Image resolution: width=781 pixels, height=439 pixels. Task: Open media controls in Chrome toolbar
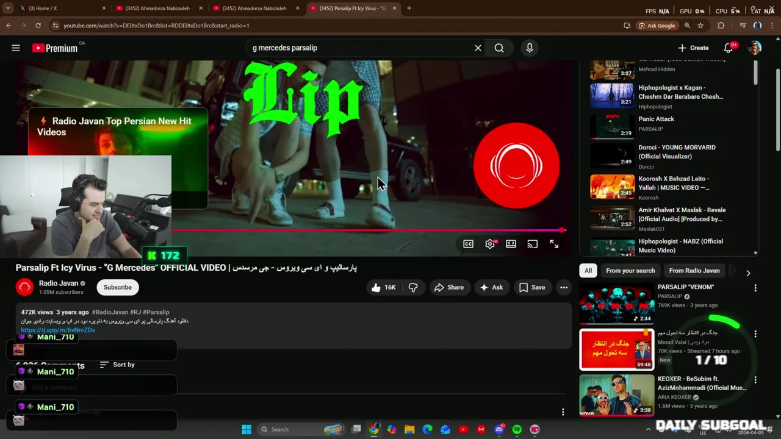[743, 26]
